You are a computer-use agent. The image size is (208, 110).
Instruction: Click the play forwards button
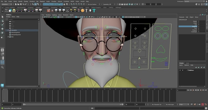coord(198,90)
